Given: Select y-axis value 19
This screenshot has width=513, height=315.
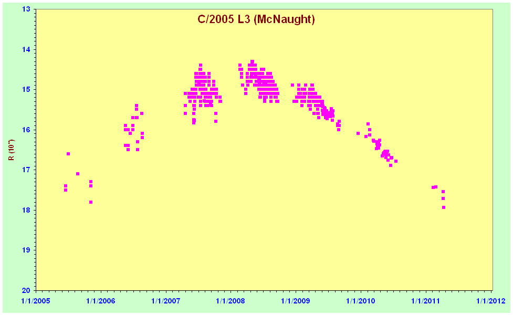Looking at the screenshot, I should [26, 250].
